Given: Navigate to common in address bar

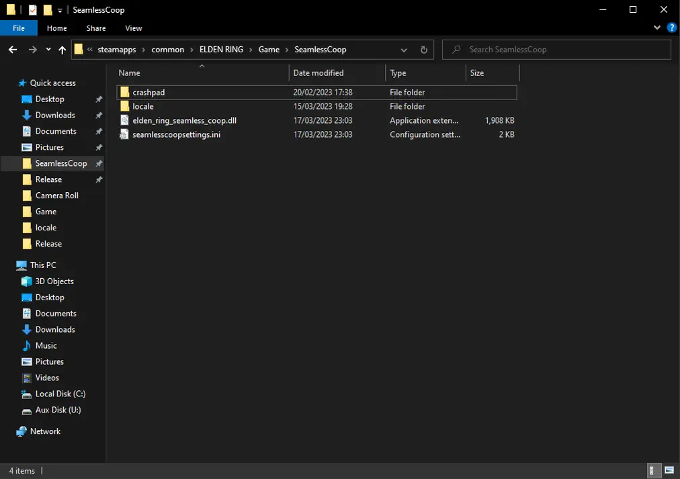Looking at the screenshot, I should [168, 50].
